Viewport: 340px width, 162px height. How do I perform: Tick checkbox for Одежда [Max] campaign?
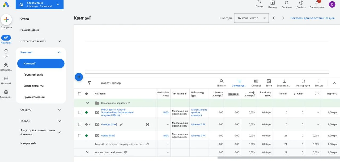[80, 124]
